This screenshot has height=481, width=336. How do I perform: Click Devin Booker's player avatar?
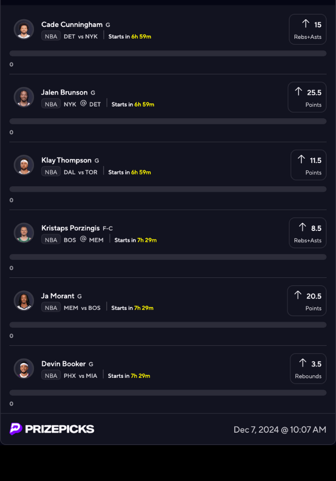(x=24, y=368)
